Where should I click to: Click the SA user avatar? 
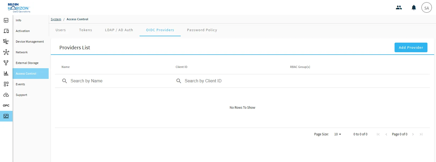point(427,8)
